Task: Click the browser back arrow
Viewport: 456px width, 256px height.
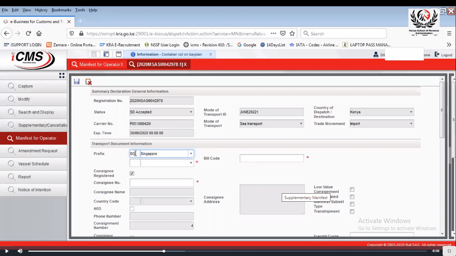Action: coord(6,33)
